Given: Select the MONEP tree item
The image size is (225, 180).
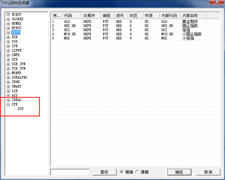Looking at the screenshot, I should (x=16, y=73).
